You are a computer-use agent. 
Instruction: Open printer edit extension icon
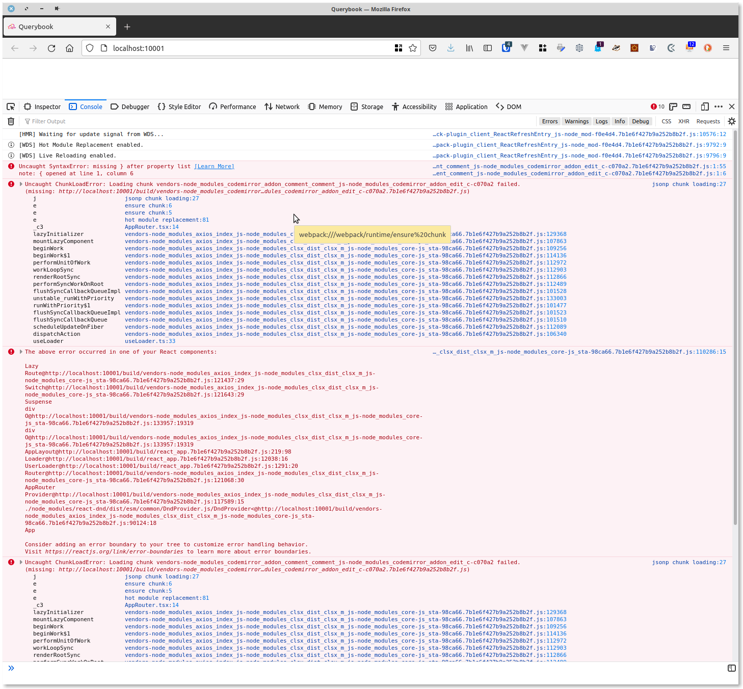pyautogui.click(x=561, y=48)
